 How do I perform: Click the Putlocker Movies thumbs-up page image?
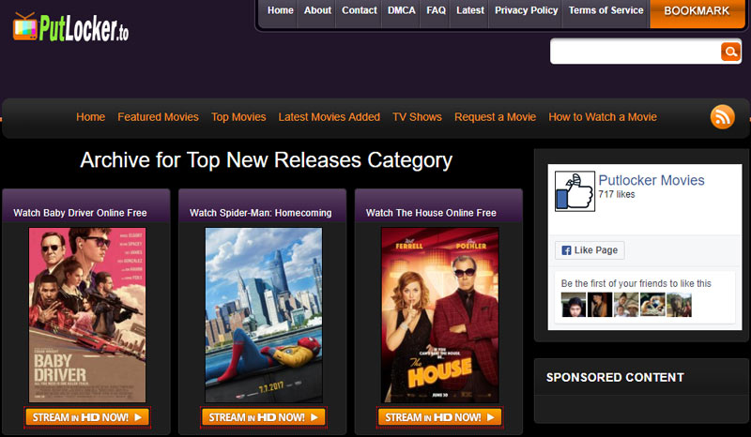pos(575,191)
